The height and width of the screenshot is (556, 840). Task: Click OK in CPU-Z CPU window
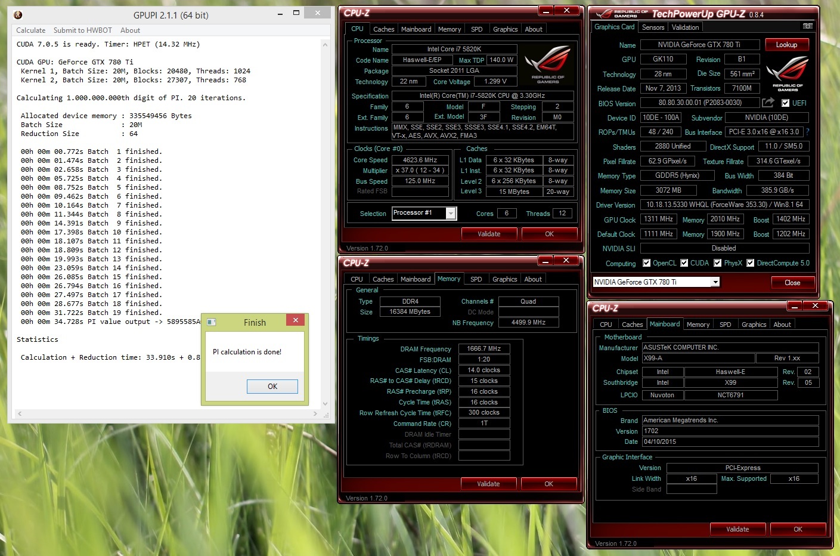click(x=550, y=234)
